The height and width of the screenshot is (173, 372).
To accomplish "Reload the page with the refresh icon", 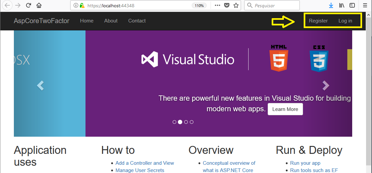I will [28, 6].
